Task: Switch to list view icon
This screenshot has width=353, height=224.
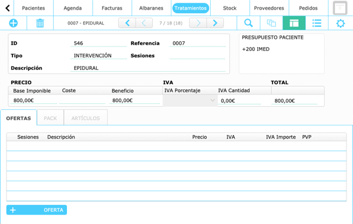Action: pos(317,23)
